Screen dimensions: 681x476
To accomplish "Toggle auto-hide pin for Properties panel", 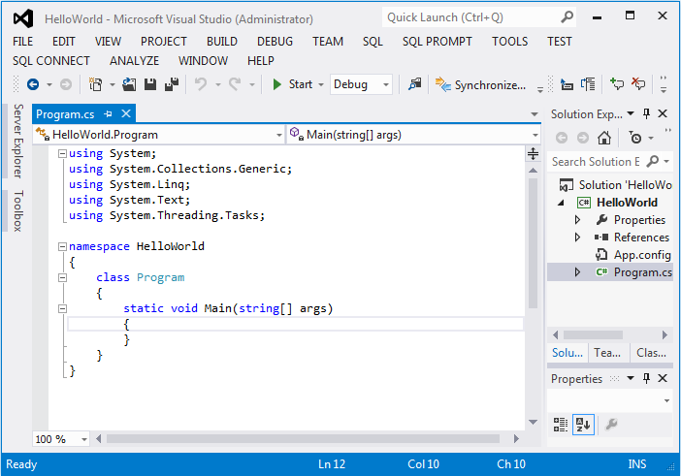I will click(646, 378).
